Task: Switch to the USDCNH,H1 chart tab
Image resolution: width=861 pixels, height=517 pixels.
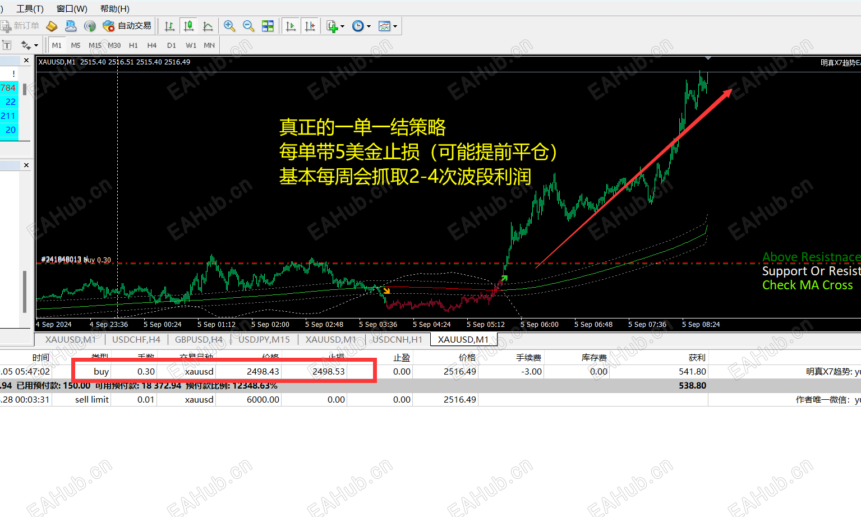Action: (397, 339)
